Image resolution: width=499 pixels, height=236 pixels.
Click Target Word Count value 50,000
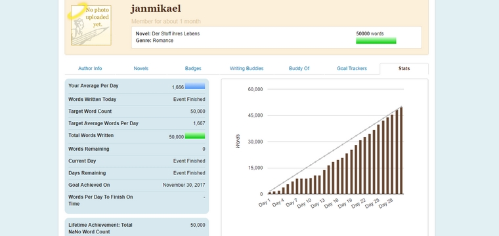click(x=198, y=111)
